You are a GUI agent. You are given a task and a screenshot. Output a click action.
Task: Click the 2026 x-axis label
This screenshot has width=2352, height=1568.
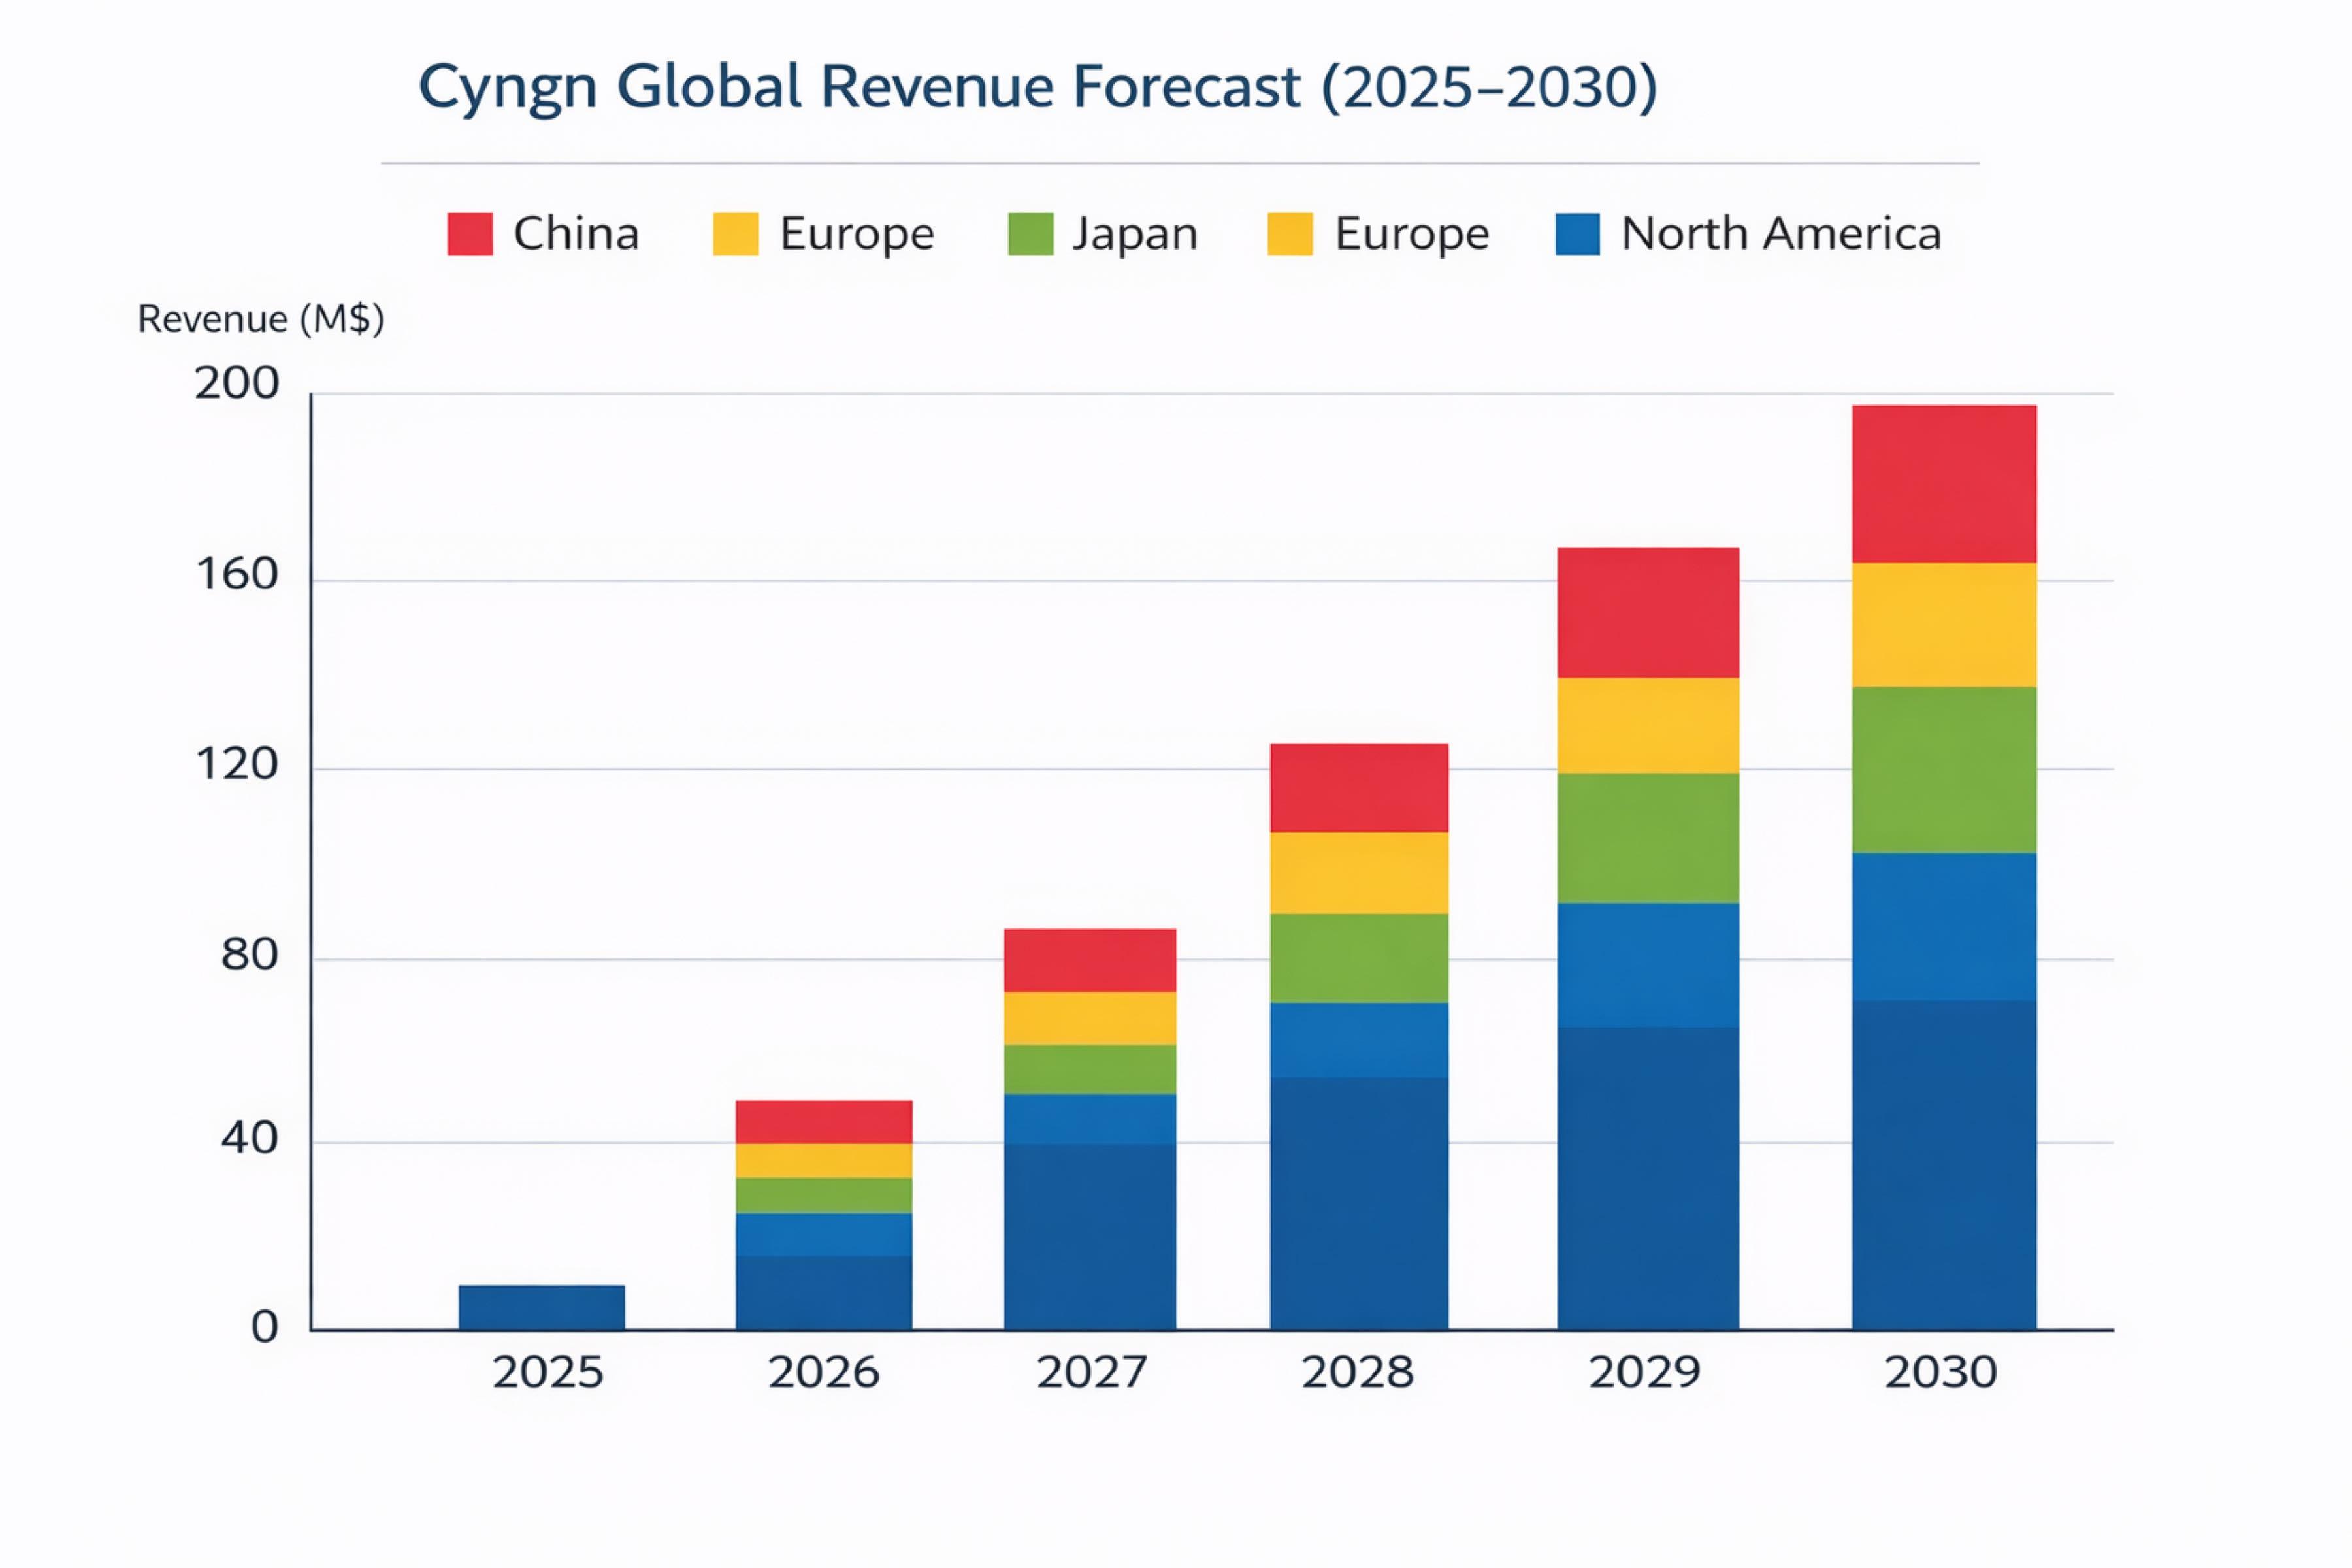823,1372
